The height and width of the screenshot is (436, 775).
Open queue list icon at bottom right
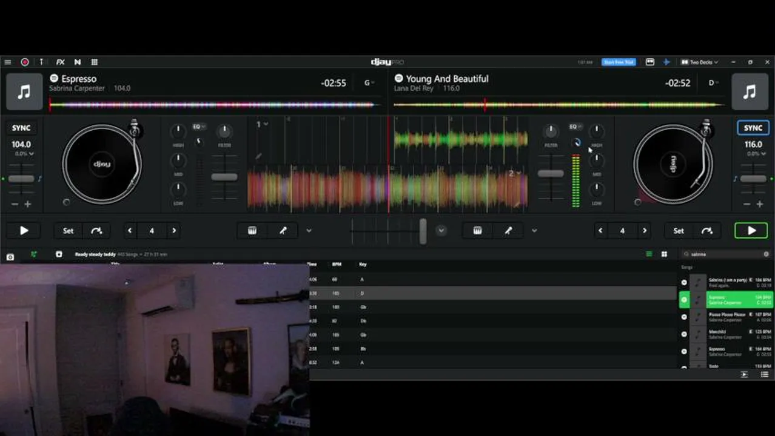[764, 375]
